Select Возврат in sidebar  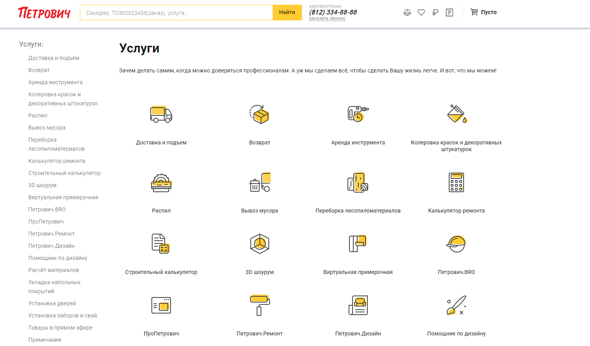tap(39, 70)
